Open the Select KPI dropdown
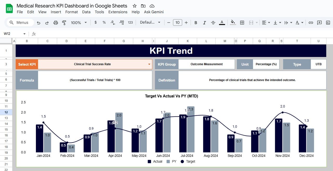 (x=149, y=64)
